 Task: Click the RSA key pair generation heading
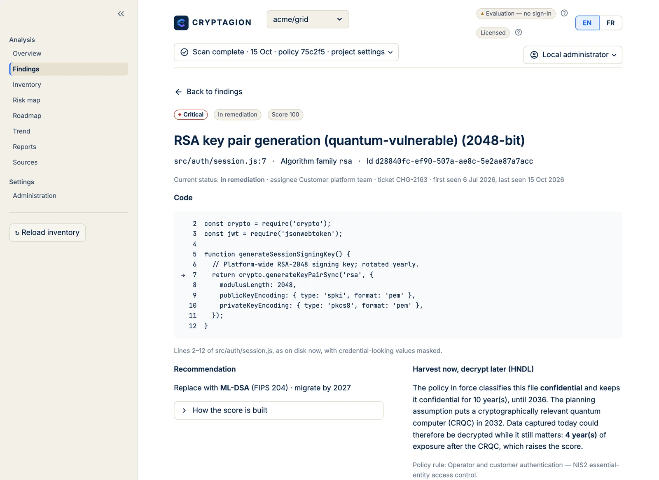coord(349,141)
